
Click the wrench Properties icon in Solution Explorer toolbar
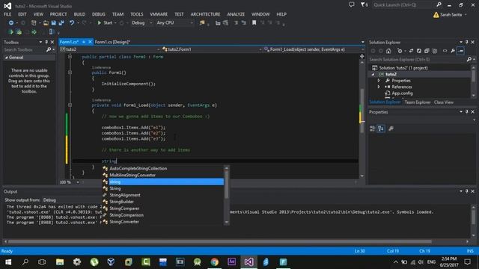pyautogui.click(x=453, y=51)
